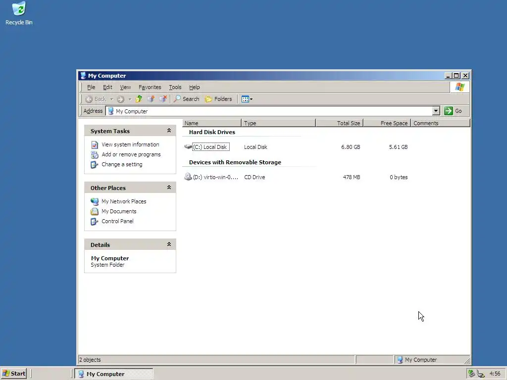Open the File menu

click(91, 87)
